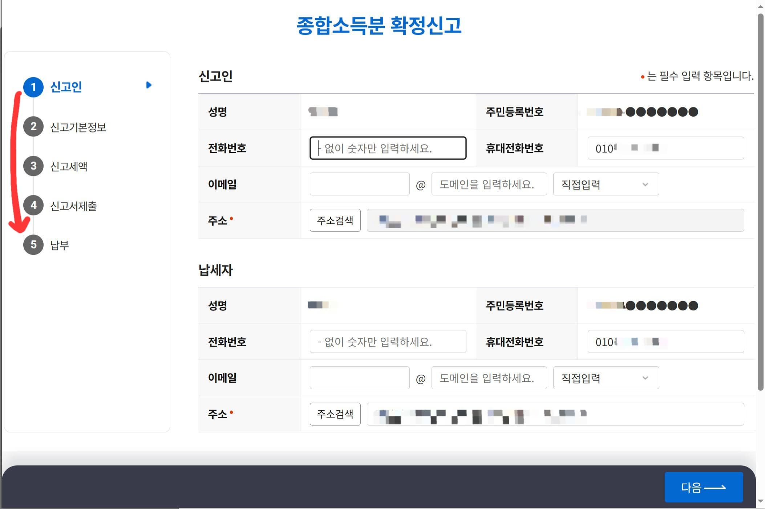
Task: Open 직접입력 email domain dropdown in 납세자 section
Action: coord(606,378)
